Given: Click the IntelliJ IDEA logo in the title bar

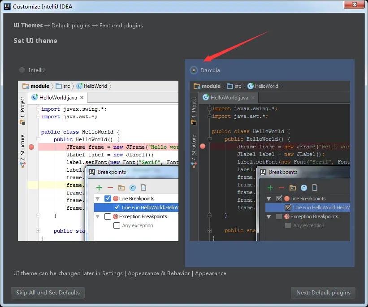Looking at the screenshot, I should point(7,6).
